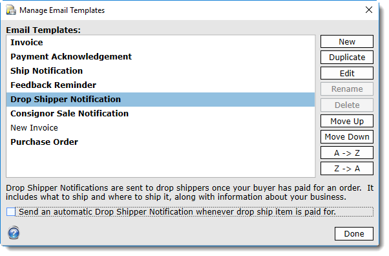Click the Manage Email Templates window icon
Viewport: 389px width, 256px height.
[x=11, y=10]
